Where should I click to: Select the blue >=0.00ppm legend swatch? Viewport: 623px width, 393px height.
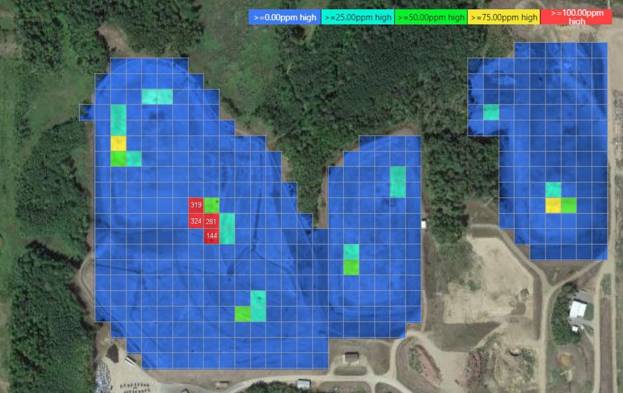pos(285,17)
